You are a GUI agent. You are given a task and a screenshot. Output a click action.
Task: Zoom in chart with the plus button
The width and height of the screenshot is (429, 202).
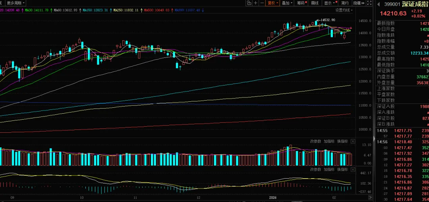tap(255, 3)
